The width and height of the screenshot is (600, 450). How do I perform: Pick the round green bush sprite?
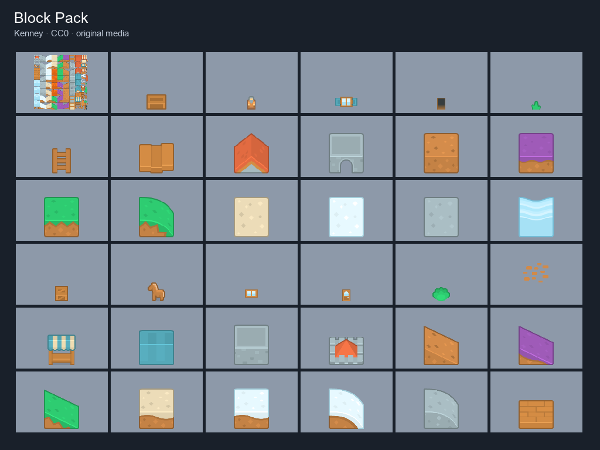pos(441,294)
